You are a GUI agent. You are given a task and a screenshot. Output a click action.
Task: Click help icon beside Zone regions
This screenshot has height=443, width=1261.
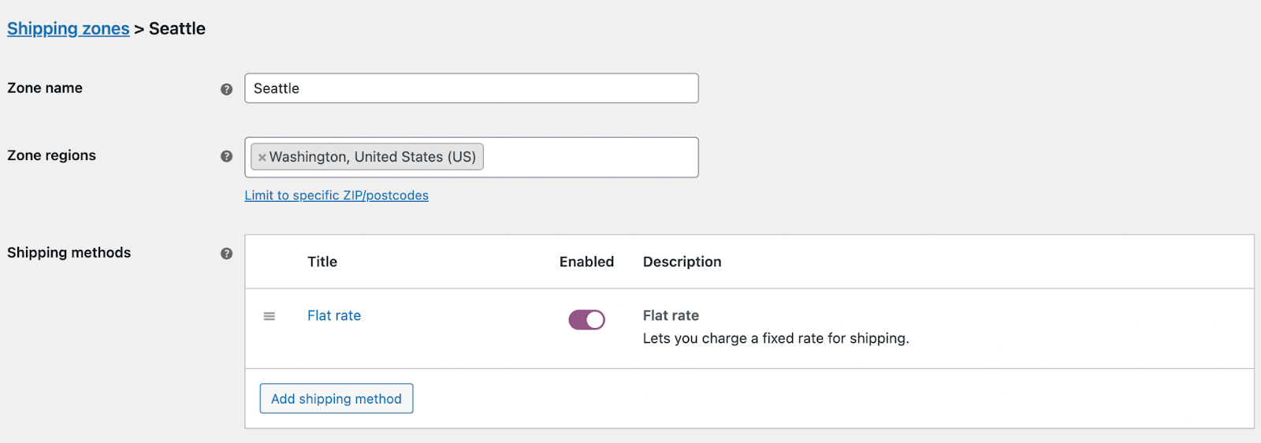[x=226, y=156]
